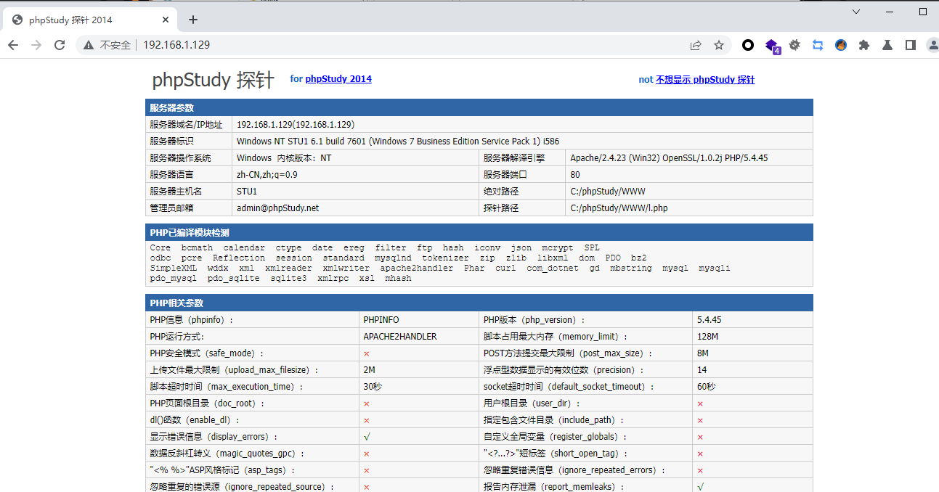The width and height of the screenshot is (939, 492).
Task: Share this page via share icon
Action: 696,45
